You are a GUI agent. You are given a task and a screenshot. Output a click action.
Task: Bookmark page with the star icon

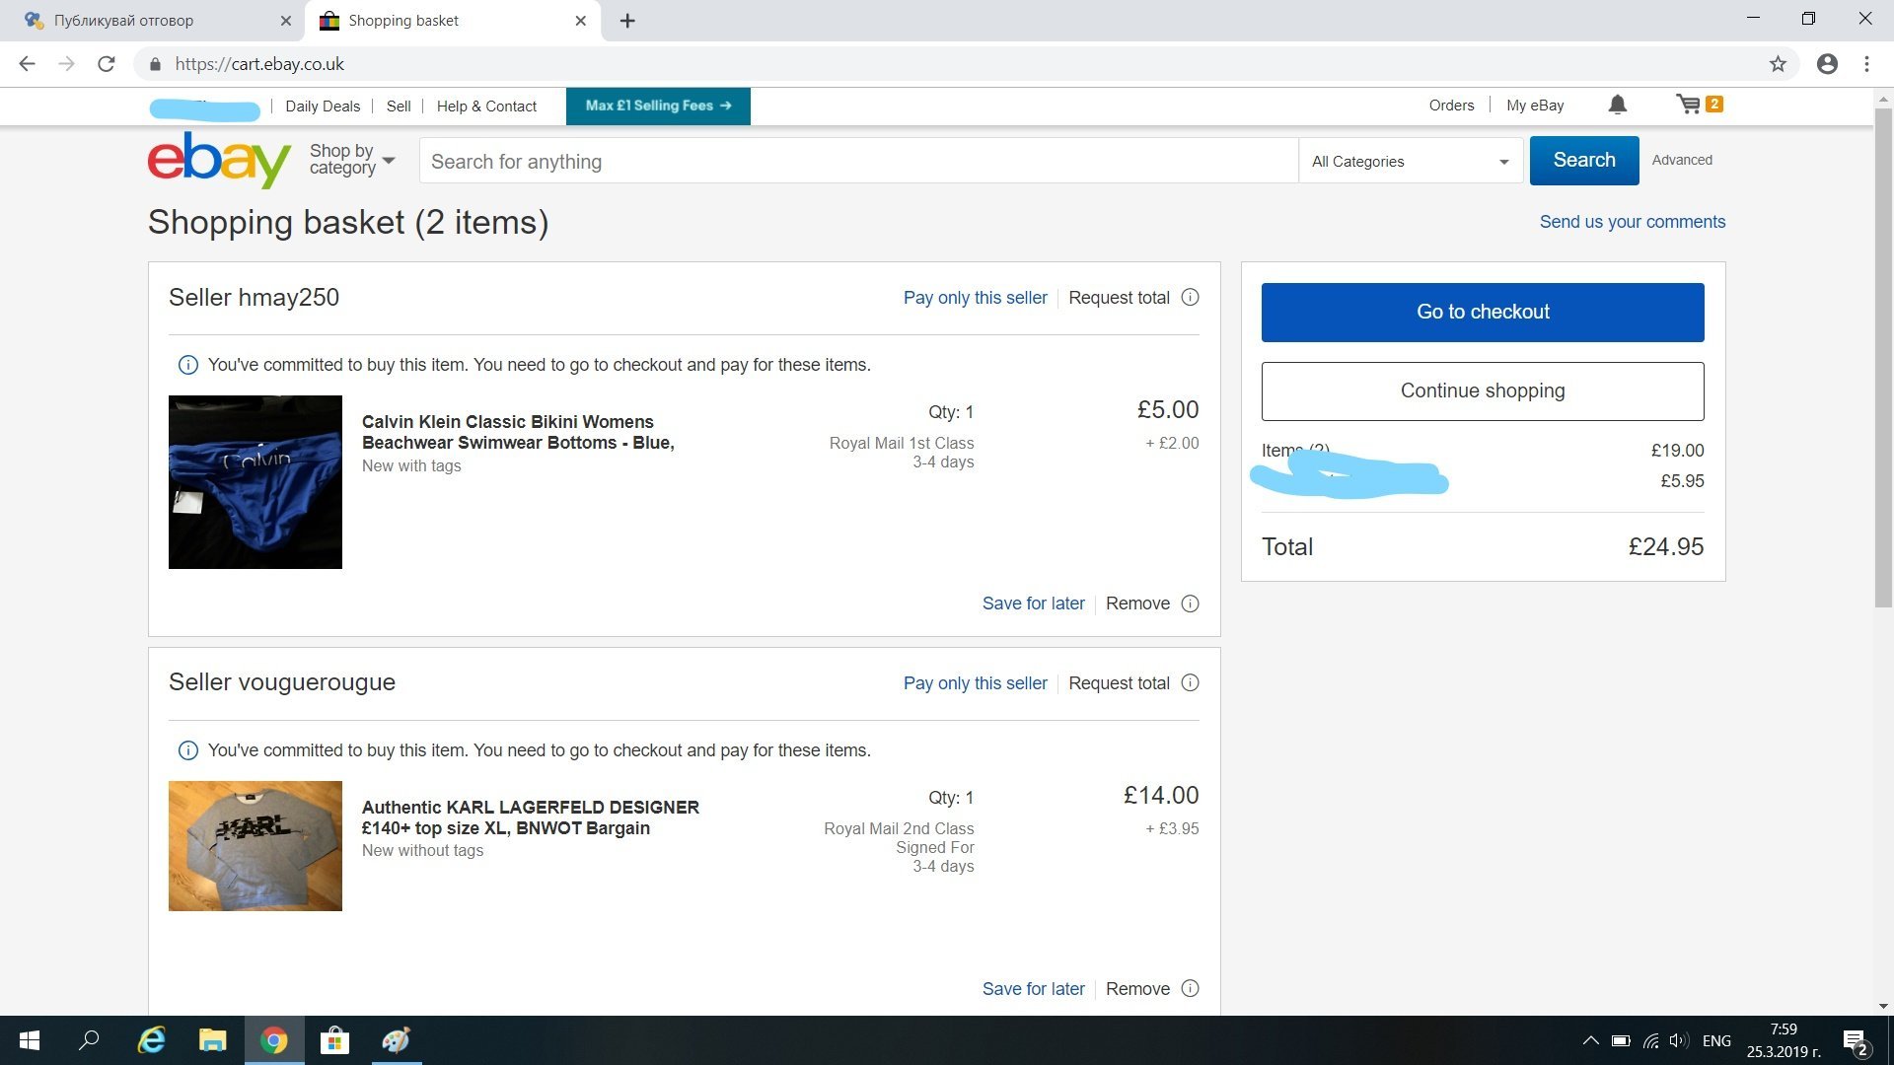[x=1778, y=64]
